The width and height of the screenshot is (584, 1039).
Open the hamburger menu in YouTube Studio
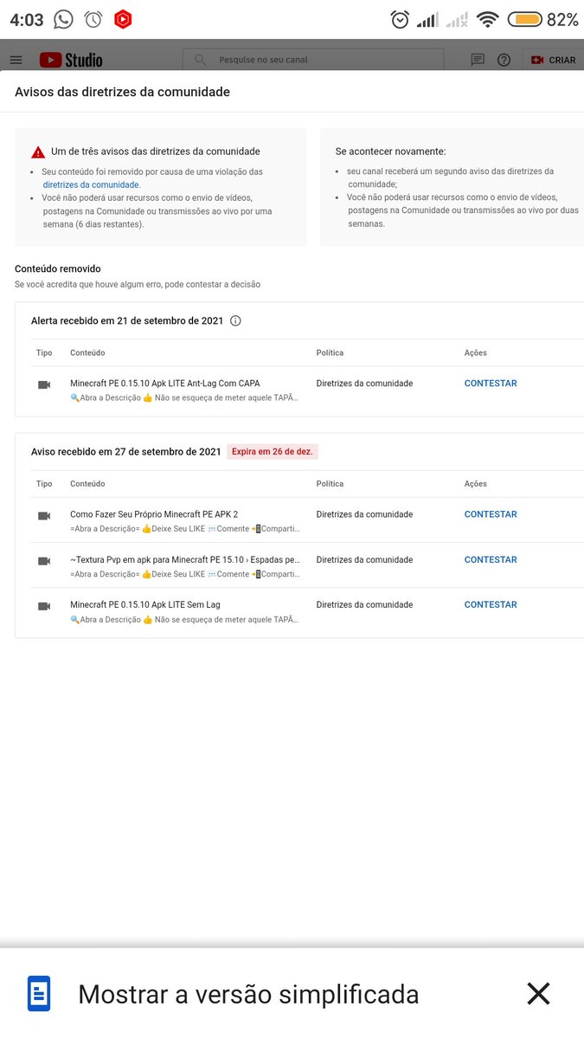[16, 60]
